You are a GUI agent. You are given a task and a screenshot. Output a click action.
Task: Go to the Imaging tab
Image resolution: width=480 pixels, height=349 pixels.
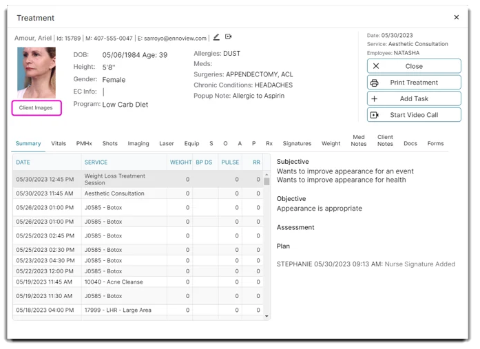tap(138, 144)
